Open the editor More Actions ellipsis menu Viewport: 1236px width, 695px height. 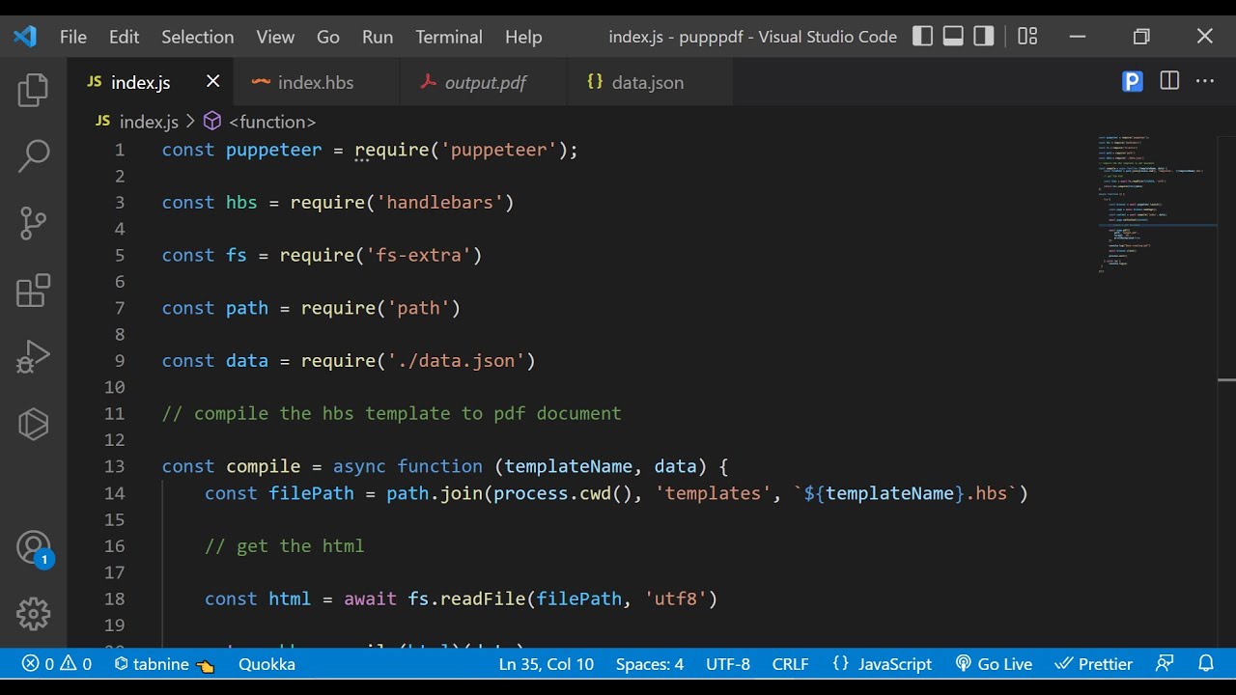pos(1205,82)
